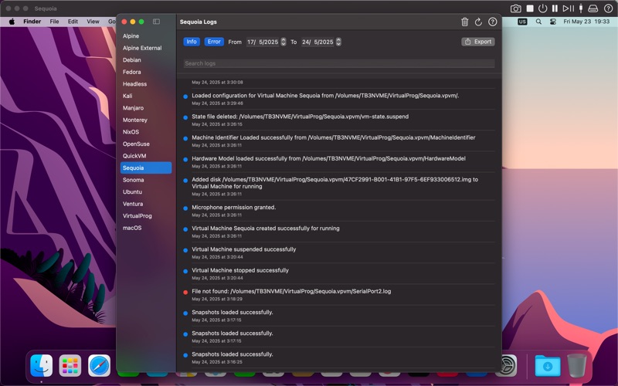Refresh the Sequoia Logs list
This screenshot has width=618, height=386.
(478, 22)
